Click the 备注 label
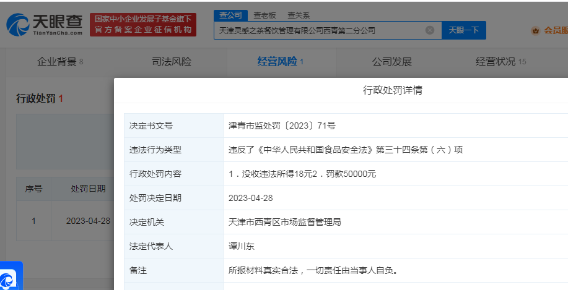The height and width of the screenshot is (290, 568). [138, 270]
